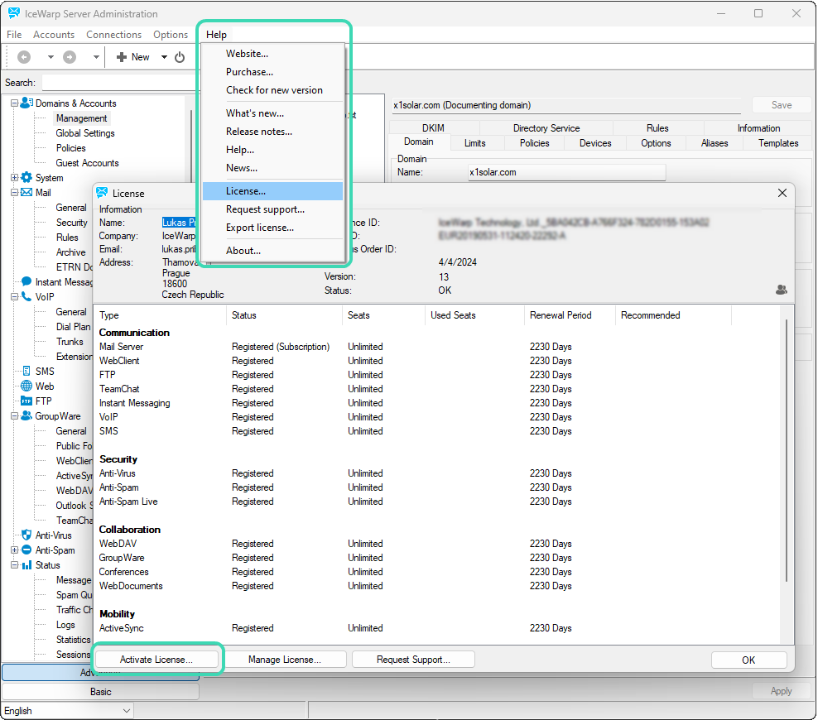Click the Back navigation arrow icon
This screenshot has width=818, height=720.
tap(24, 57)
